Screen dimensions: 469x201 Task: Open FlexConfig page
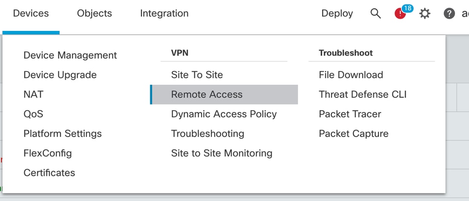[47, 153]
